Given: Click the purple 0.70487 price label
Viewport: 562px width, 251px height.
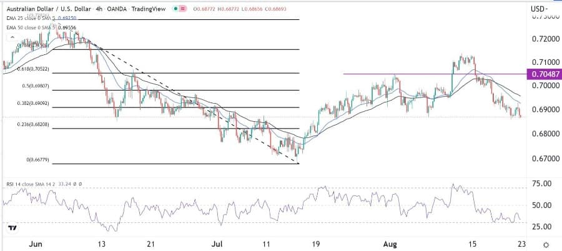Looking at the screenshot, I should [544, 74].
